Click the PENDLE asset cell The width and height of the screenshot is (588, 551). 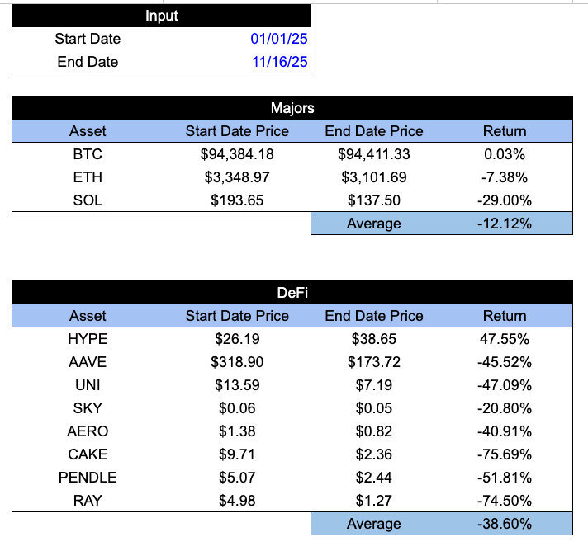[88, 478]
